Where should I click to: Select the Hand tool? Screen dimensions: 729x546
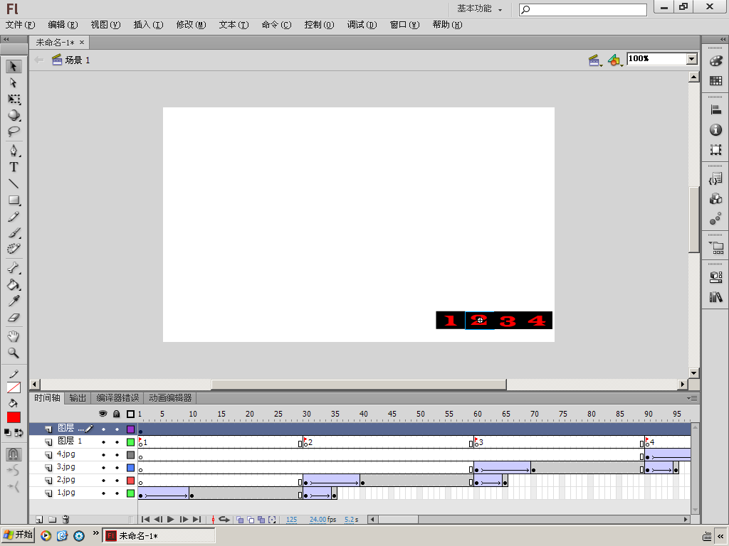click(14, 336)
